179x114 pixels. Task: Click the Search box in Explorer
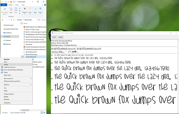tap(44, 20)
